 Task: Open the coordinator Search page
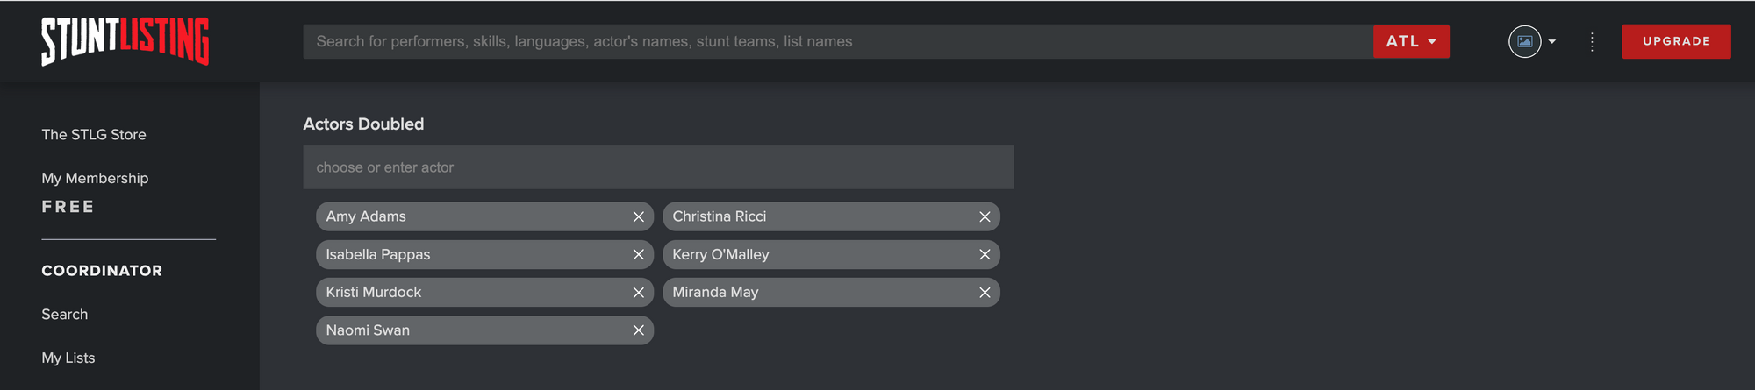pyautogui.click(x=64, y=314)
